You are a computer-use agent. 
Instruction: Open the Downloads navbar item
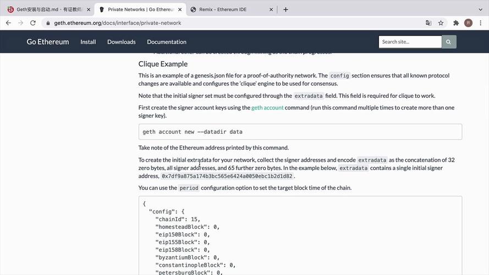click(121, 42)
